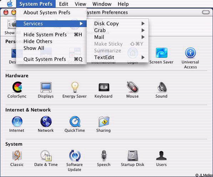Choose About System Prefs
Screen dimensions: 213x177
click(x=51, y=12)
